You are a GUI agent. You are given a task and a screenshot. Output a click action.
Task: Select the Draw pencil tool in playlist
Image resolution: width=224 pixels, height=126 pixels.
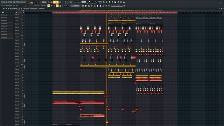(x=7, y=9)
